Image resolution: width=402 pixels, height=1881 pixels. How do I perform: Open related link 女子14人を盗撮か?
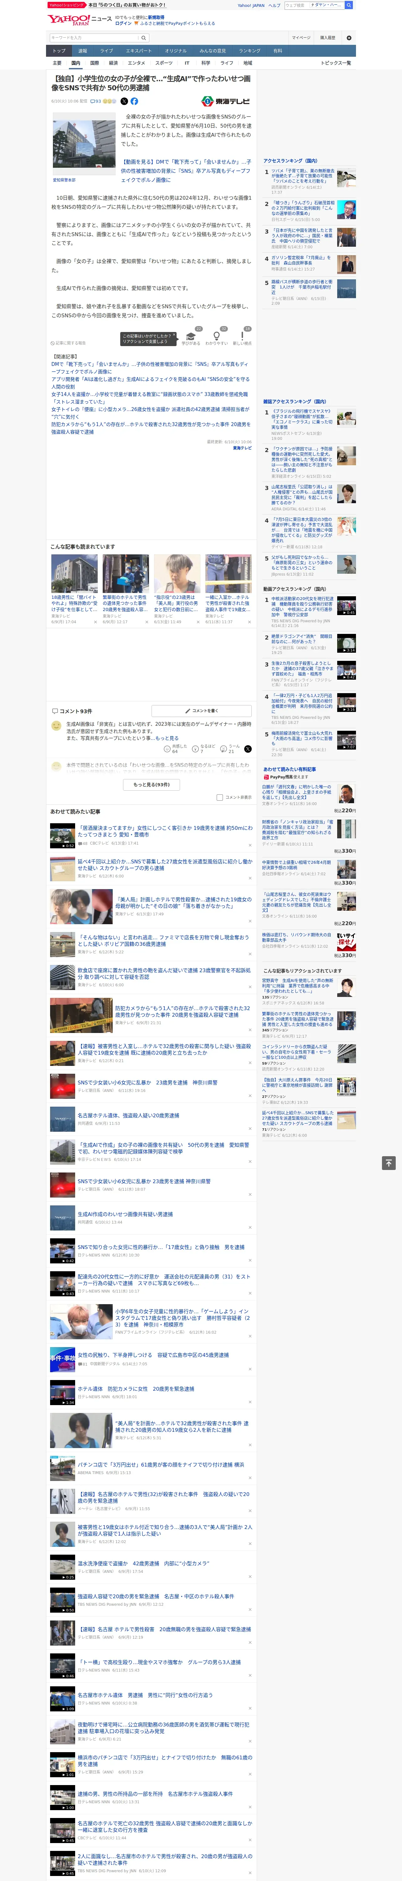point(150,397)
